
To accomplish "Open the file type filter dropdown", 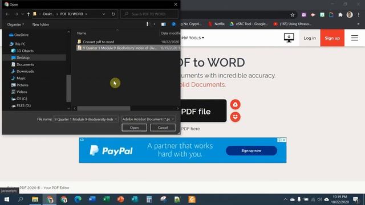I will (x=148, y=119).
